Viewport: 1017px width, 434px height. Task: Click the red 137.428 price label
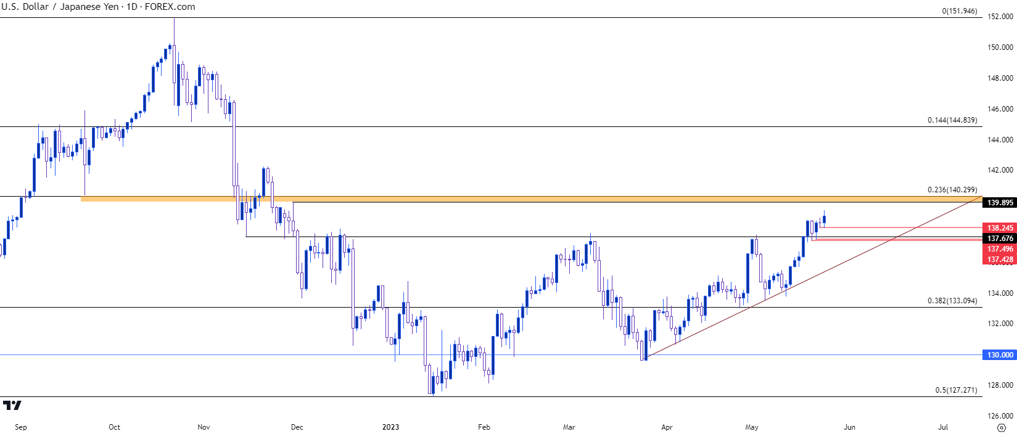[1000, 260]
